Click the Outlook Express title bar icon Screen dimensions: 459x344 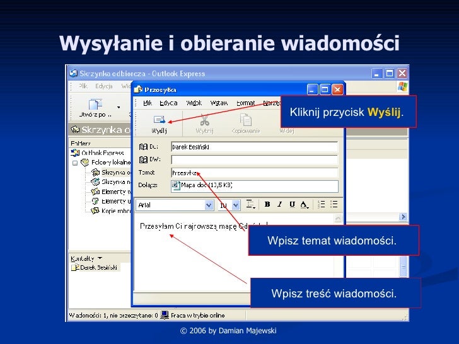tap(74, 73)
